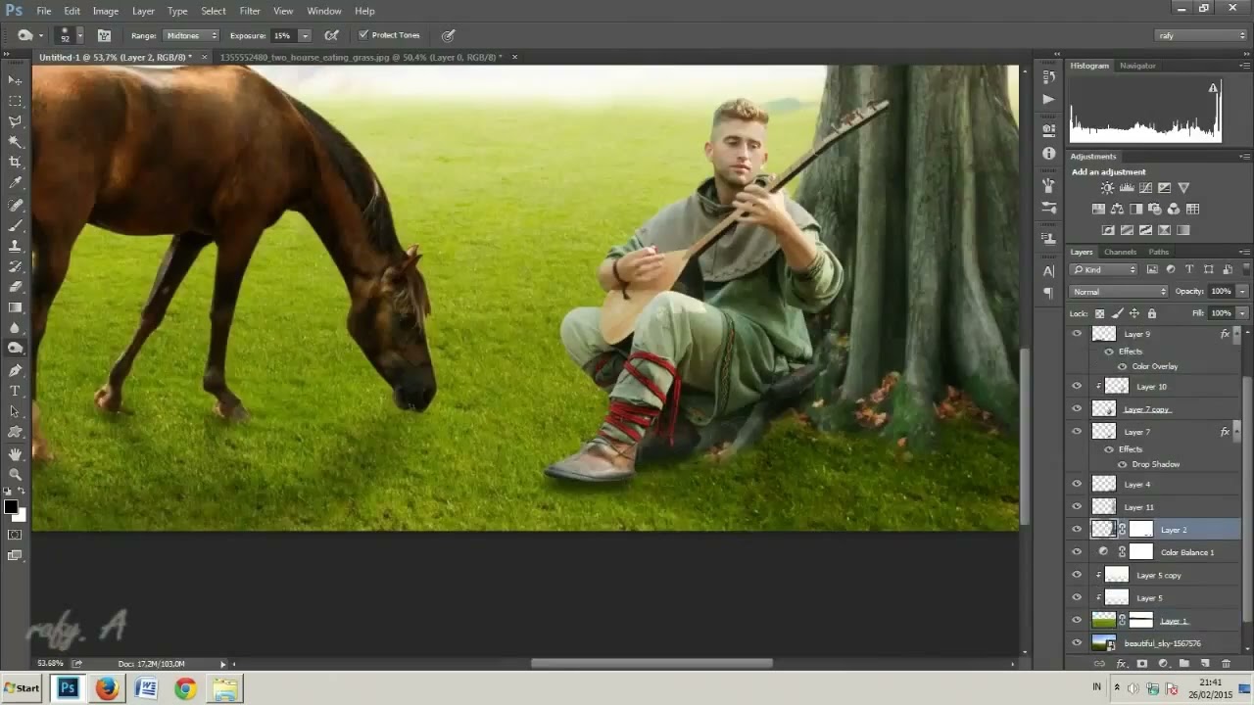Toggle visibility of Layer 2
Screen dimensions: 1254x705
tap(1077, 530)
